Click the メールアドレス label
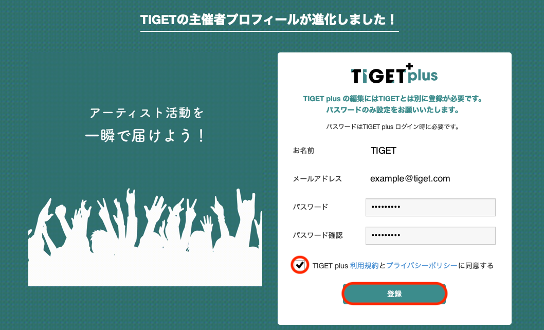 coord(317,179)
